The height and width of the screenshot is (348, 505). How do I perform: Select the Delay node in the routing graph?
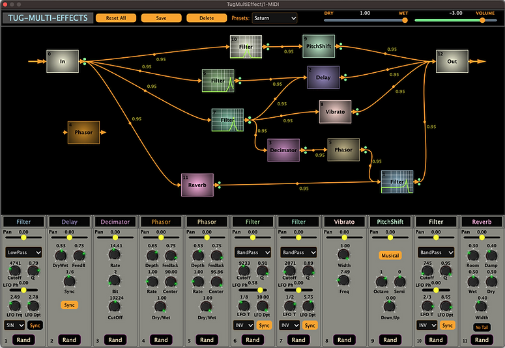323,77
